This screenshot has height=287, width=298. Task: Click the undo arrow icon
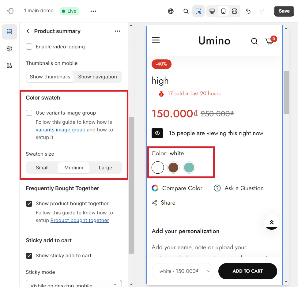[248, 11]
